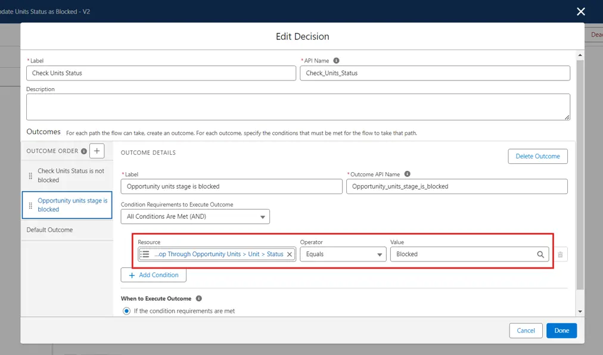Click the Add Condition button

pos(153,275)
